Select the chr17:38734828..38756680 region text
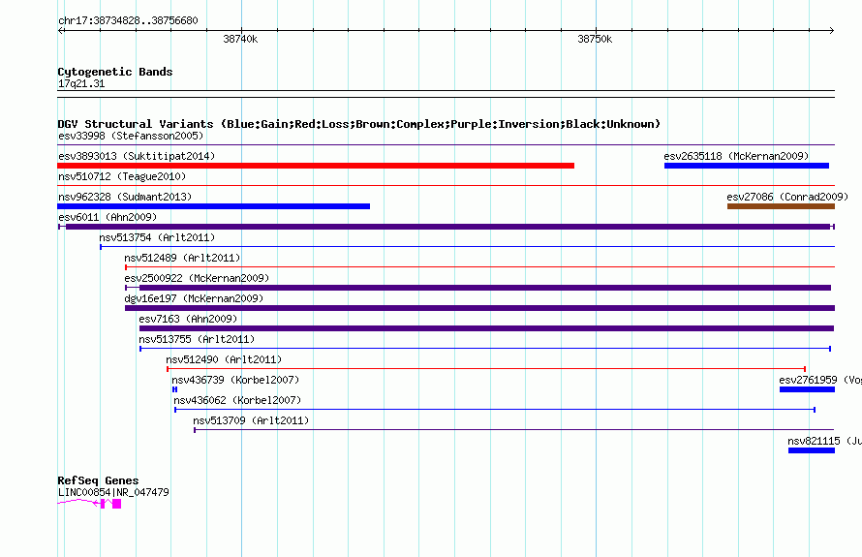 pos(128,20)
